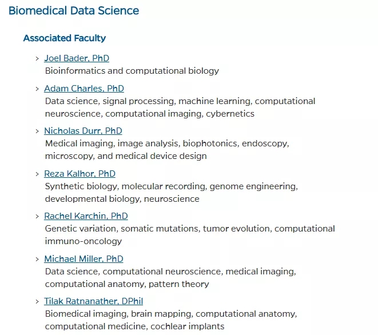Click chevron bullet beside Reza Kalhor
This screenshot has width=378, height=335.
(x=37, y=174)
